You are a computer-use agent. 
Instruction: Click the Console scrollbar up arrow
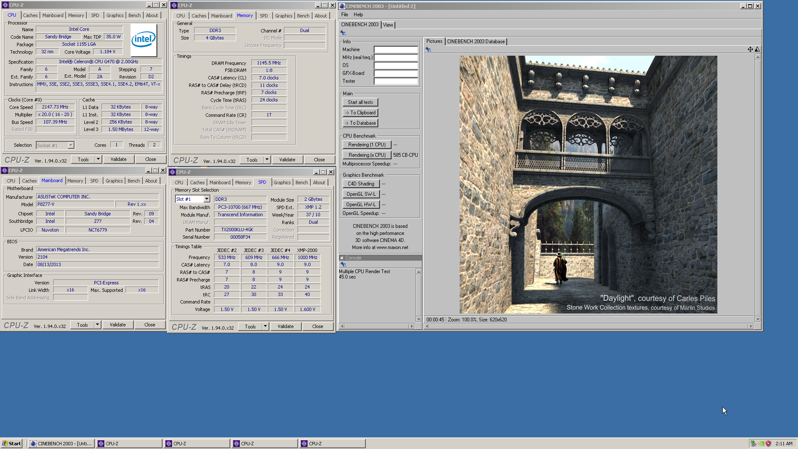pyautogui.click(x=419, y=271)
